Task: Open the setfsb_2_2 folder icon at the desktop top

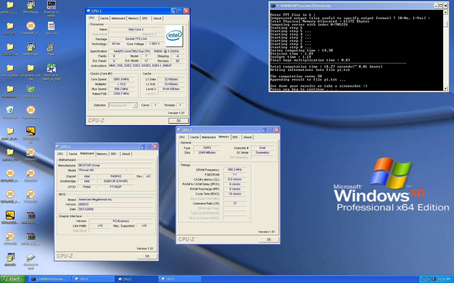Action: pos(10,5)
